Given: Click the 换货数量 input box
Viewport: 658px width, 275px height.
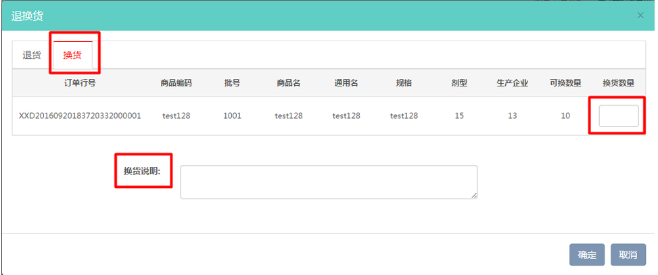Looking at the screenshot, I should 618,116.
